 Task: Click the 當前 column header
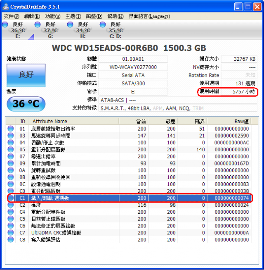pyautogui.click(x=134, y=121)
